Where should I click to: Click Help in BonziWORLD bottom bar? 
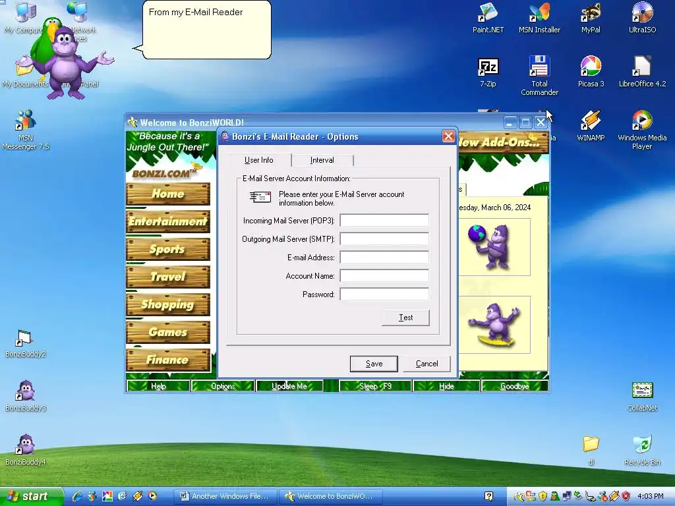(x=158, y=386)
